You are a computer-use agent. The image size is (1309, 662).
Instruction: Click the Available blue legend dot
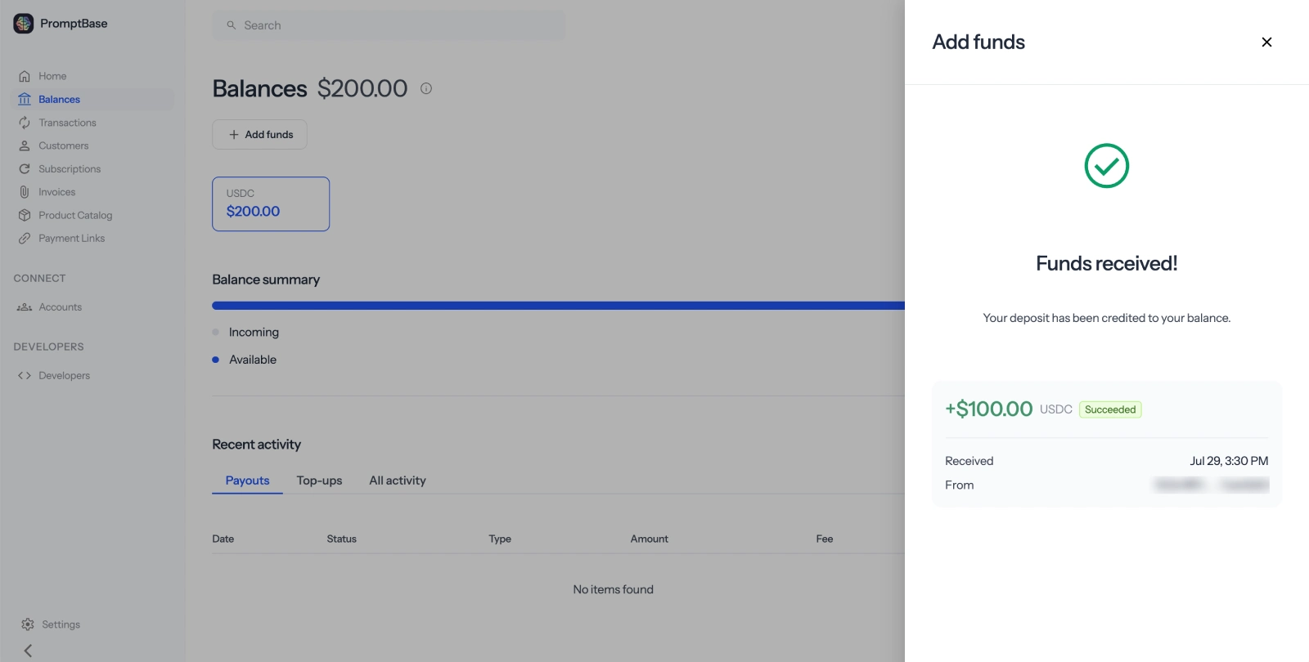[x=216, y=360]
